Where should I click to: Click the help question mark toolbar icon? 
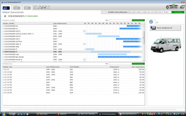pyautogui.click(x=48, y=7)
